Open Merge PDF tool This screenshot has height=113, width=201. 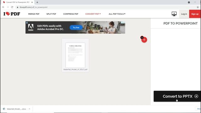[34, 14]
